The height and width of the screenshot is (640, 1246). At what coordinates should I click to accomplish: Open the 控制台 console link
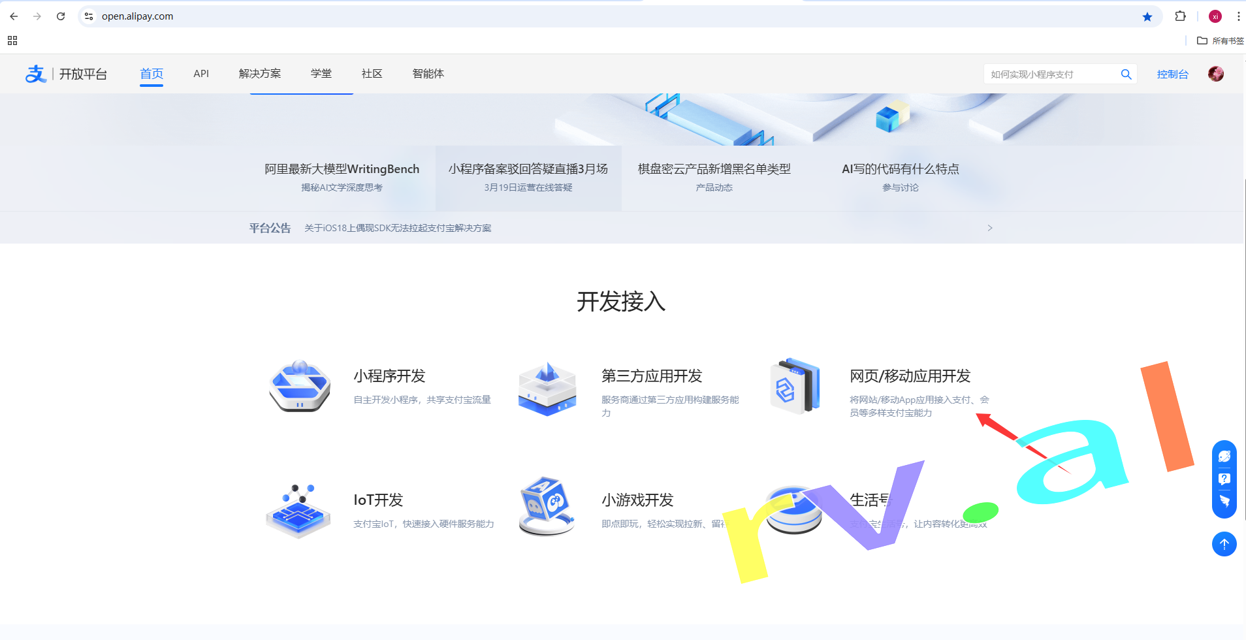(1173, 74)
